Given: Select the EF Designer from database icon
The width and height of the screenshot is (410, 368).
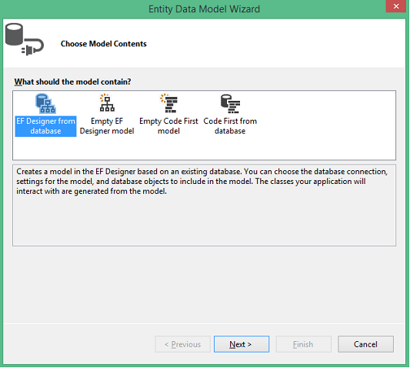Looking at the screenshot, I should 45,104.
